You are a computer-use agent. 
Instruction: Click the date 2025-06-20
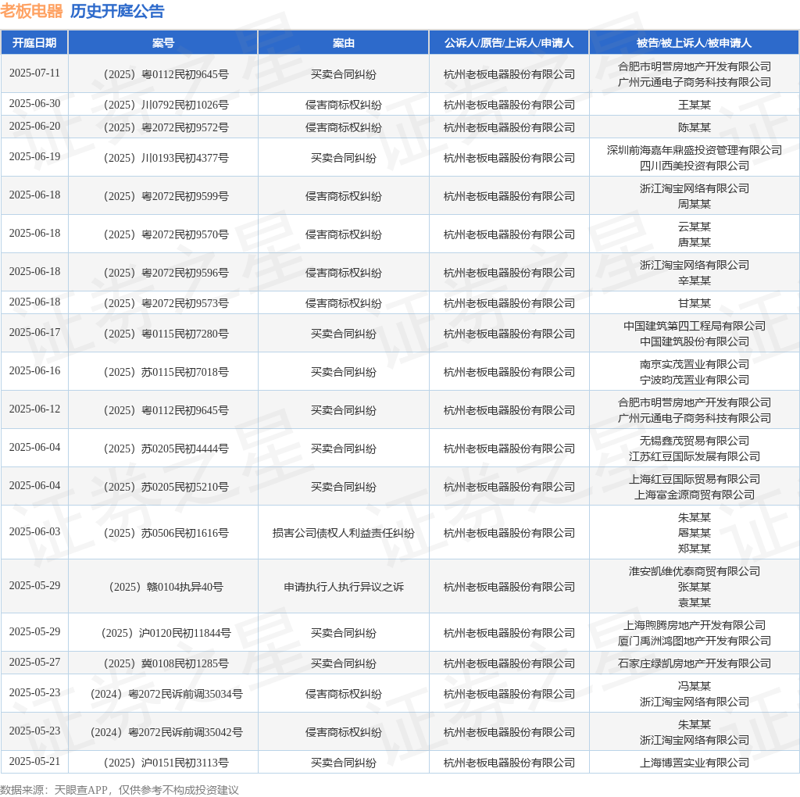pos(34,126)
